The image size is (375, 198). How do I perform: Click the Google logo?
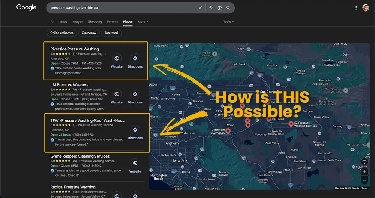click(x=26, y=7)
